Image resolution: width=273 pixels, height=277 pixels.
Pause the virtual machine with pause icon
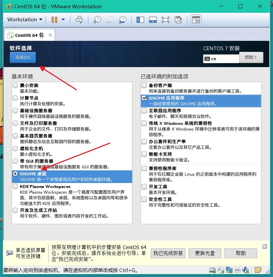(54, 20)
